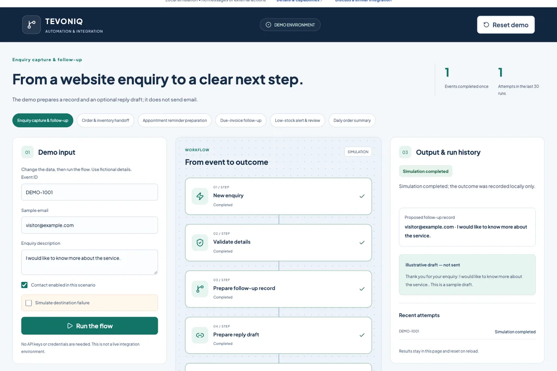Click the Reset demo button

tap(506, 25)
